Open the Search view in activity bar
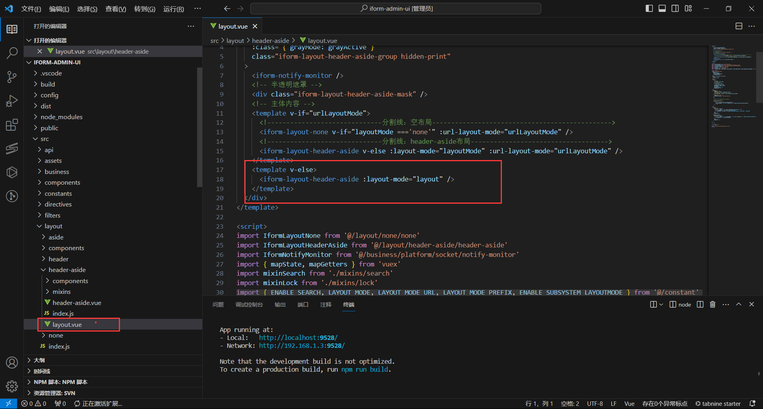 (12, 53)
